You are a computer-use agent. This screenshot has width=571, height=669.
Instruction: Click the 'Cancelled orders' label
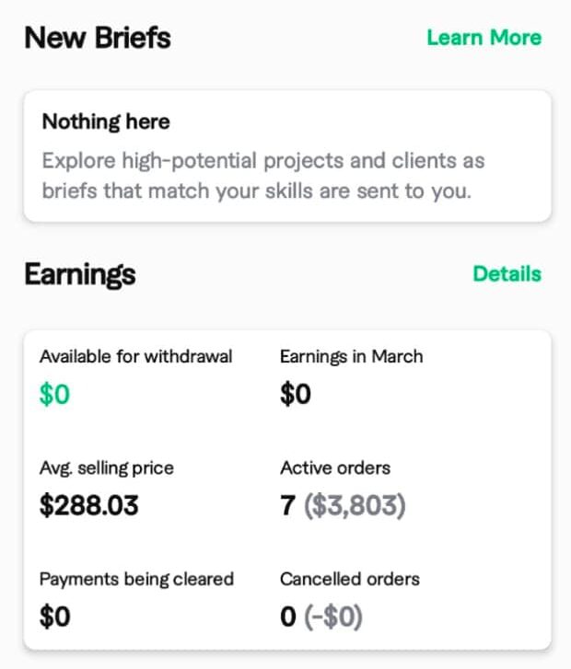tap(350, 579)
